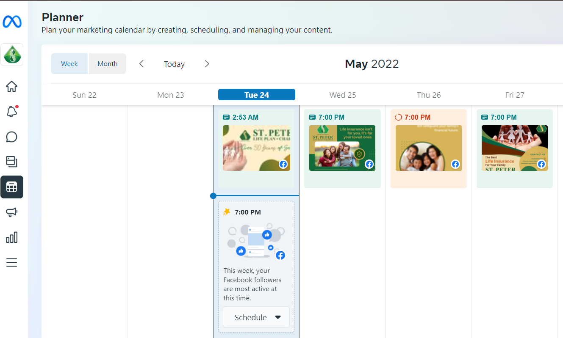Click the Schedule button on suggested slot
Viewport: 563px width, 338px height.
click(x=256, y=317)
